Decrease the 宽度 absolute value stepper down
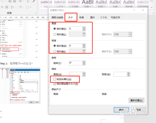 84,47
